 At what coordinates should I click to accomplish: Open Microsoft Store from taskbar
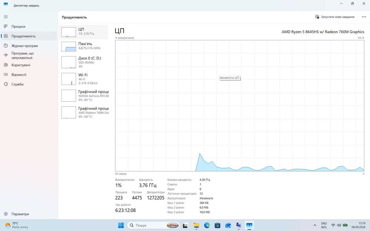tap(217, 225)
